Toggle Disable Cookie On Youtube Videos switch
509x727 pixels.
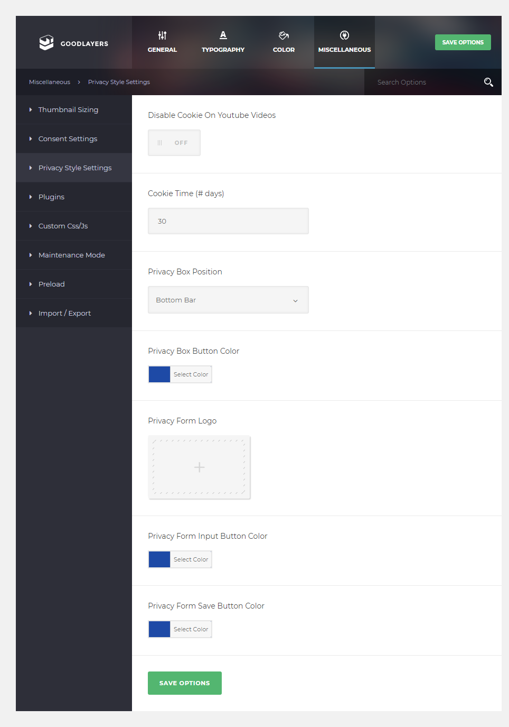point(174,143)
